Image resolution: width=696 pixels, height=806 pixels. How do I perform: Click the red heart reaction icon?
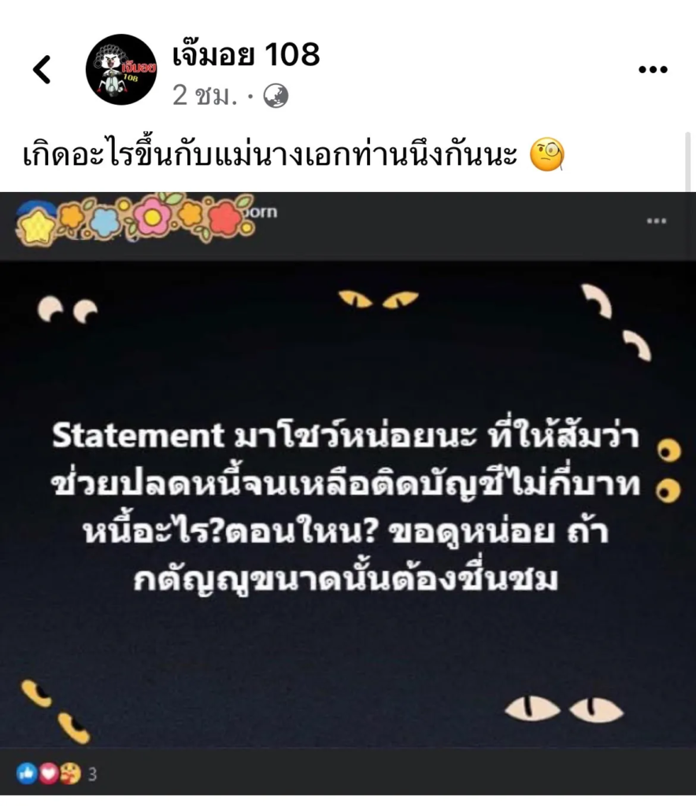(x=49, y=773)
